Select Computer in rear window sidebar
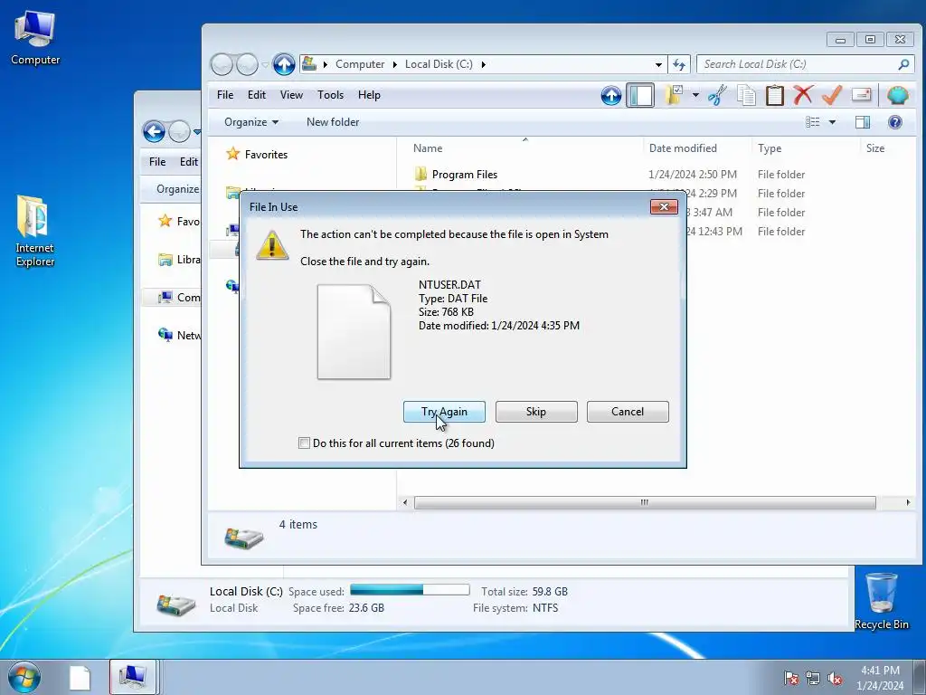The height and width of the screenshot is (695, 926). [179, 297]
